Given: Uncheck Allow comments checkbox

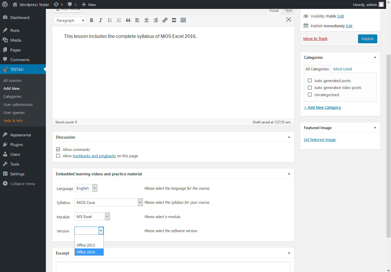Looking at the screenshot, I should [58, 149].
